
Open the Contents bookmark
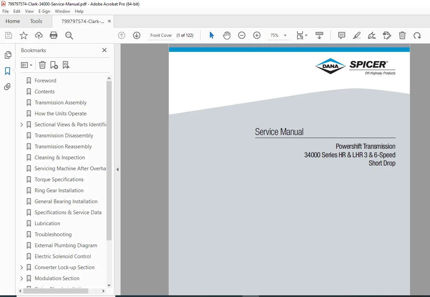45,92
